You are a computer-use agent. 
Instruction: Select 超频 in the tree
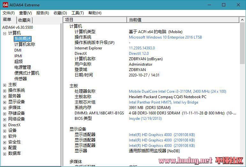tap(19, 62)
